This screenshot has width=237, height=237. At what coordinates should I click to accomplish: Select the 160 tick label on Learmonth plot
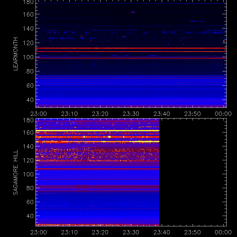tap(28, 15)
